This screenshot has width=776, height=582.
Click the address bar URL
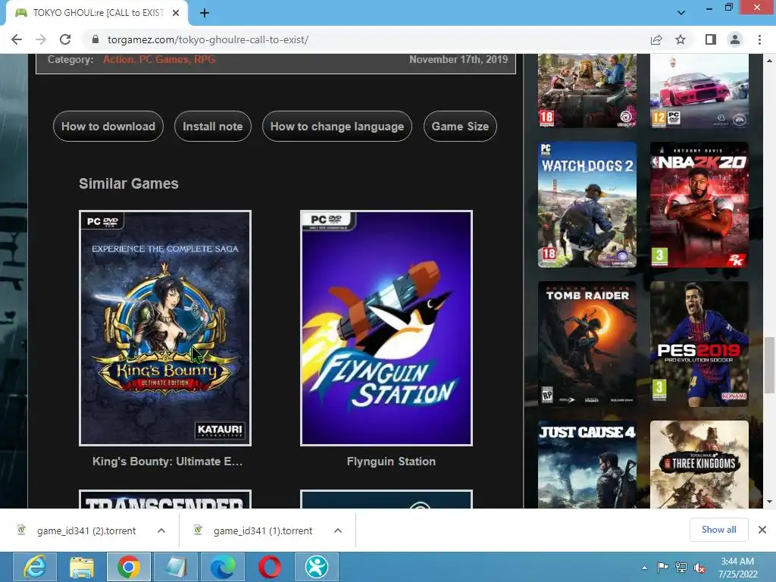208,39
